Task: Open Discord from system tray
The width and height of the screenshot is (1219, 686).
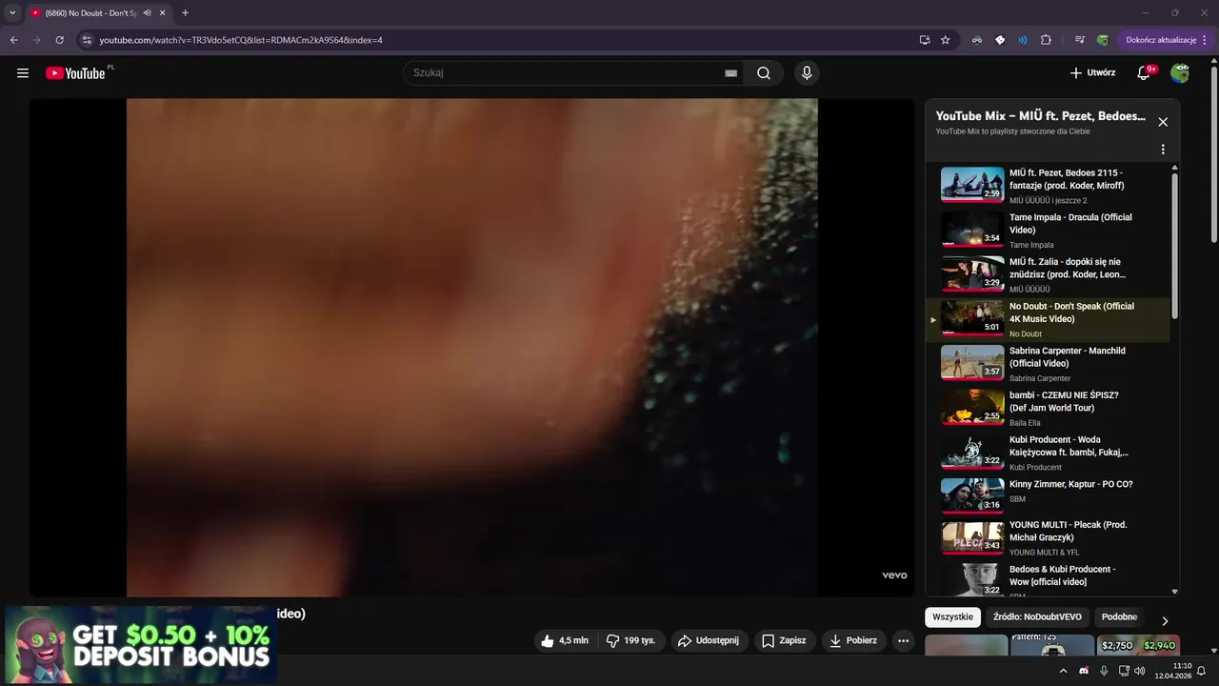Action: tap(1084, 671)
